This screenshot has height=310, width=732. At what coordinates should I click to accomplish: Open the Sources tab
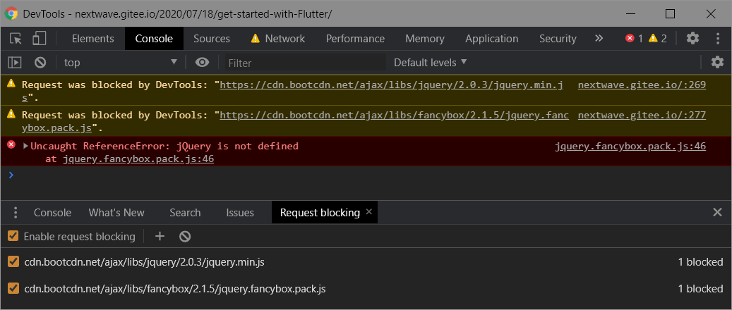tap(212, 39)
